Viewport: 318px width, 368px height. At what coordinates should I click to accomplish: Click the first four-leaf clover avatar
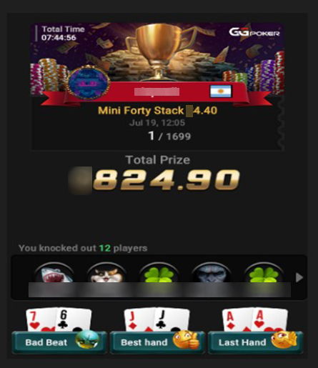[159, 273]
